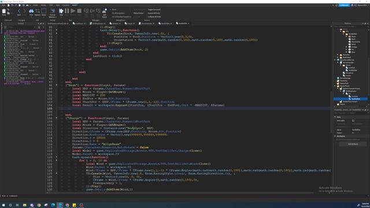Select the Rock item in Explorer
Viewport: 370px width, 208px height.
click(353, 39)
